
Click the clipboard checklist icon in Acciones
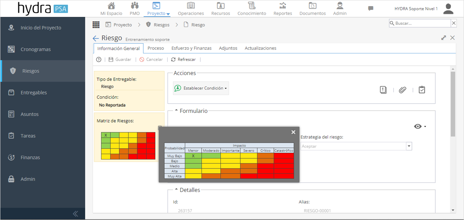point(422,90)
